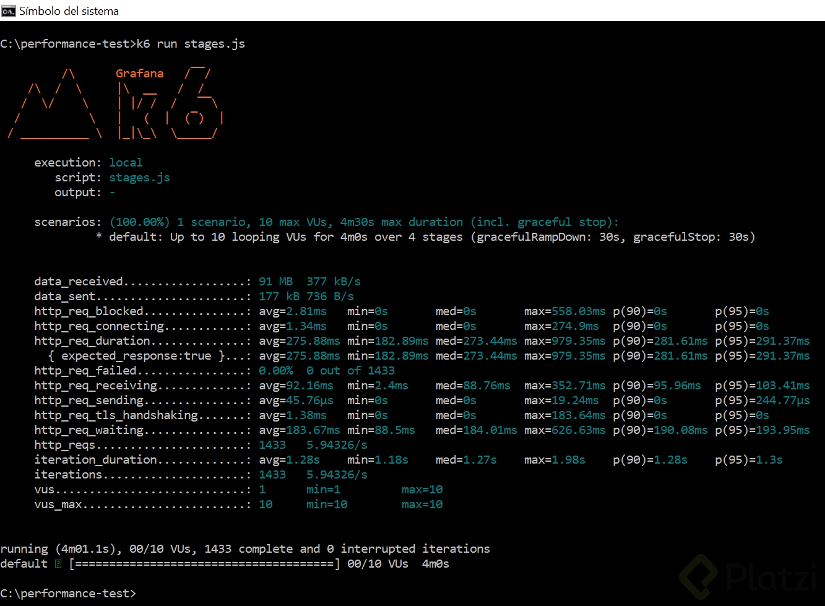Select the "med=88.76ms" value

pos(473,386)
